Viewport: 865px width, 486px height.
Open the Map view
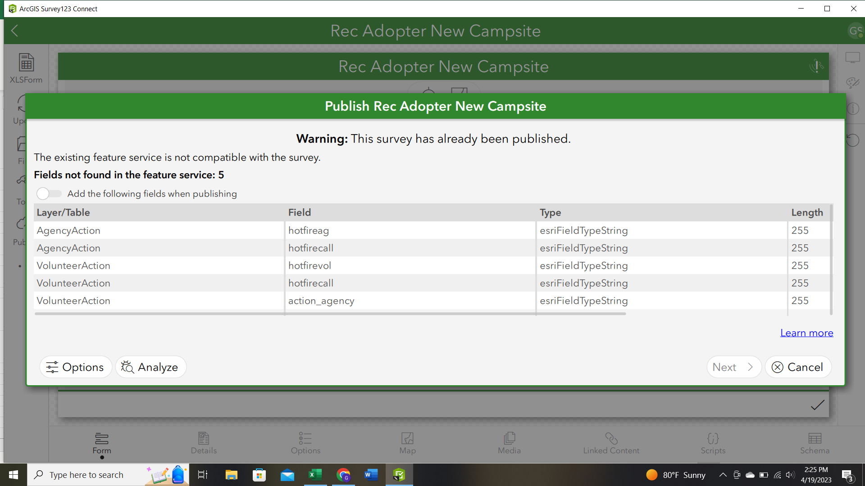tap(407, 443)
